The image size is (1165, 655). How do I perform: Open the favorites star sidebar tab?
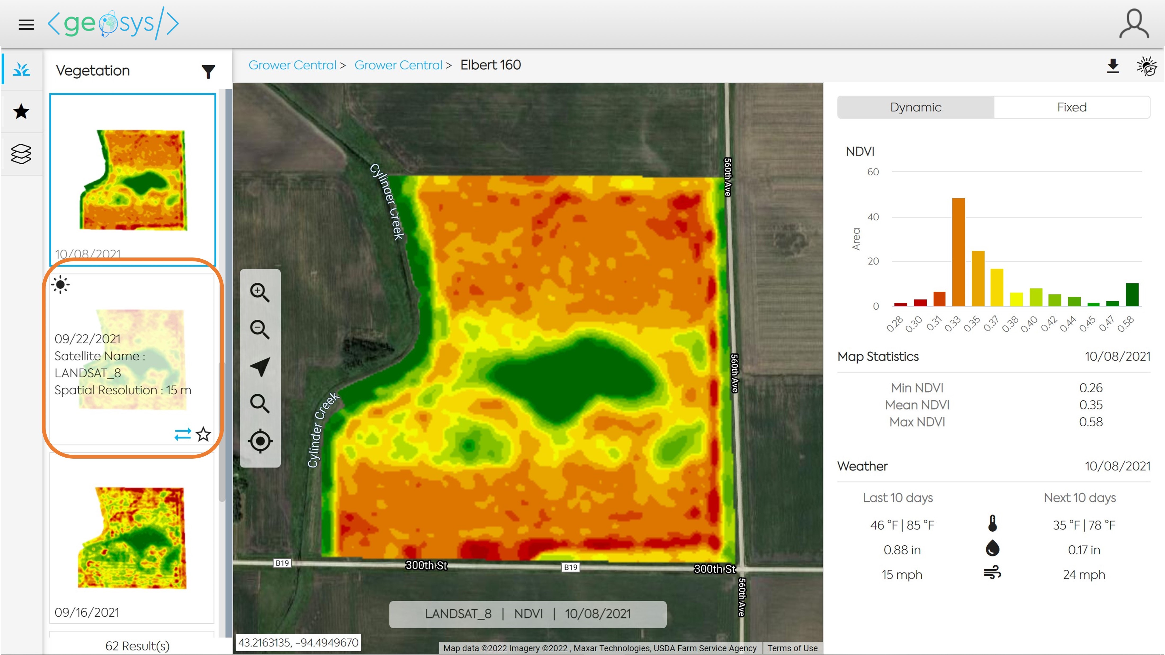click(x=21, y=111)
